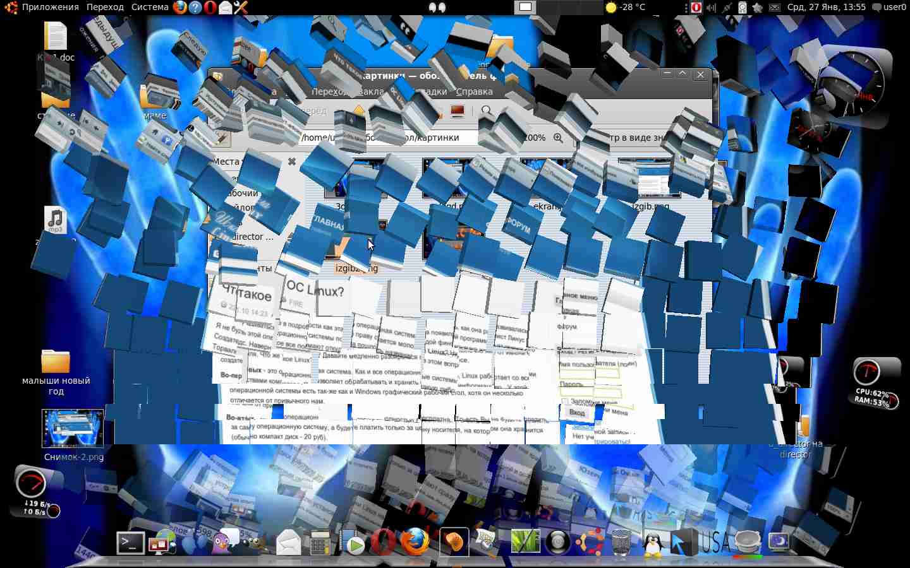The height and width of the screenshot is (568, 910).
Task: Click the computer icon in the file manager toolbar
Action: click(457, 111)
